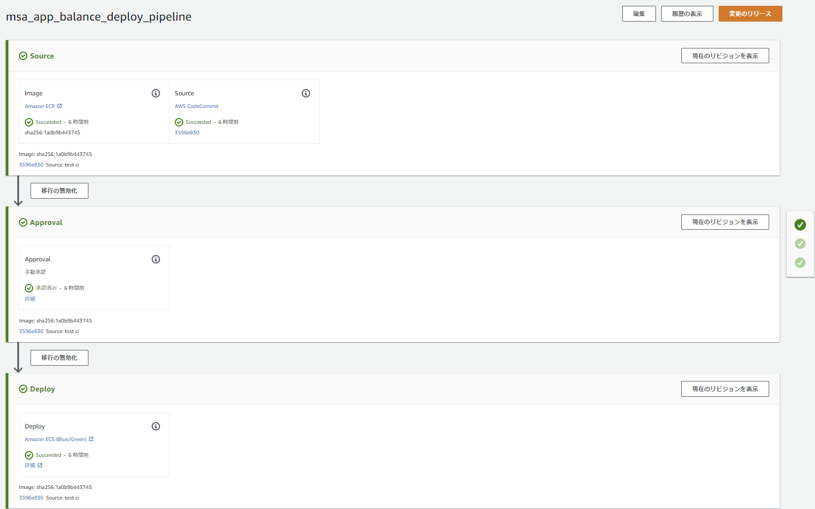Open the AWS CodeCommit provider link

(196, 106)
